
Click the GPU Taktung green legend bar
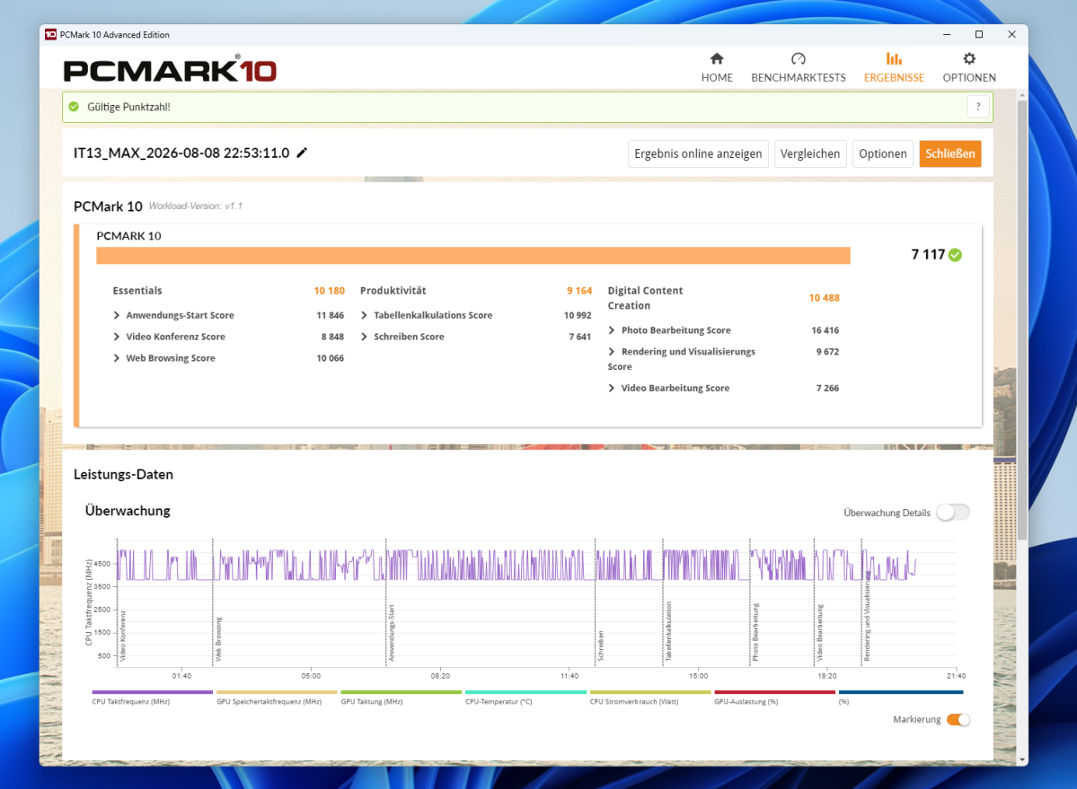pyautogui.click(x=402, y=692)
